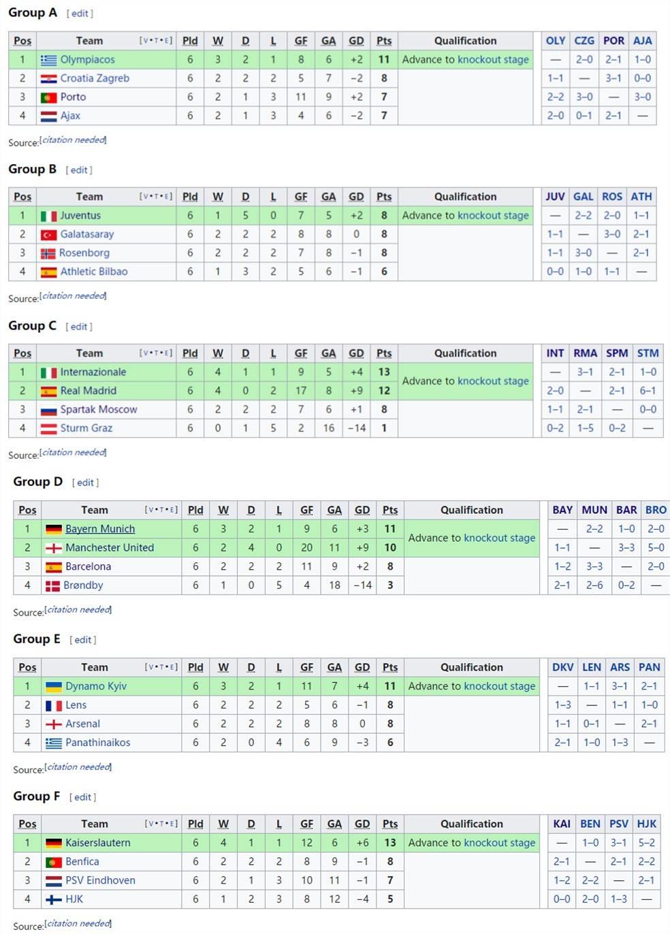This screenshot has width=670, height=934.
Task: Click the Danish flag next to Brøndby
Action: pos(53,585)
